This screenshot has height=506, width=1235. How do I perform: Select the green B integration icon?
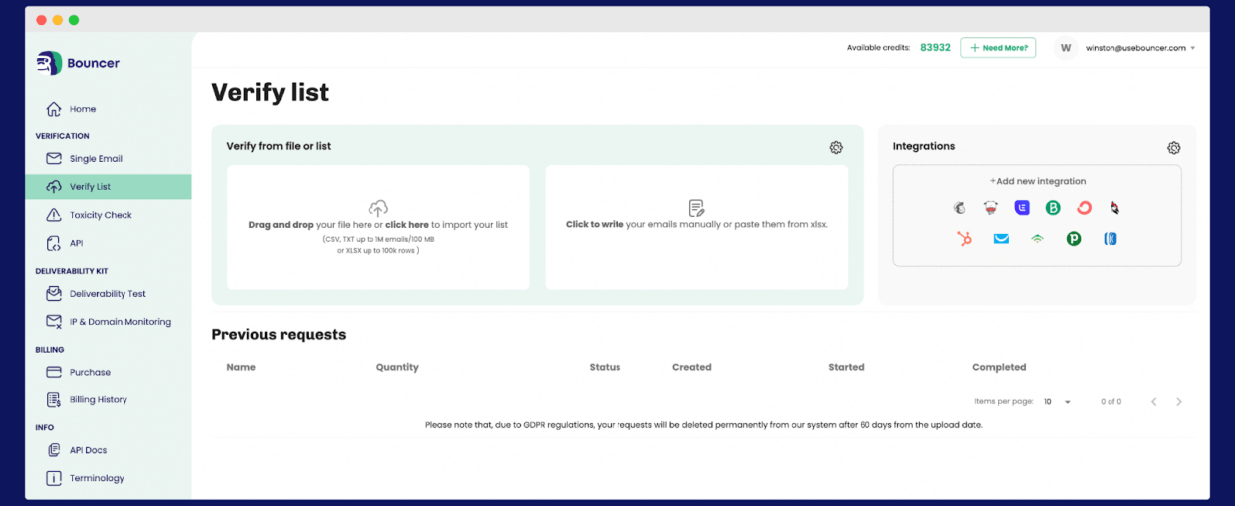click(1053, 208)
